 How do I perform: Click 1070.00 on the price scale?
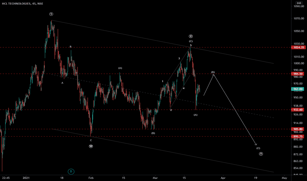(x=299, y=18)
